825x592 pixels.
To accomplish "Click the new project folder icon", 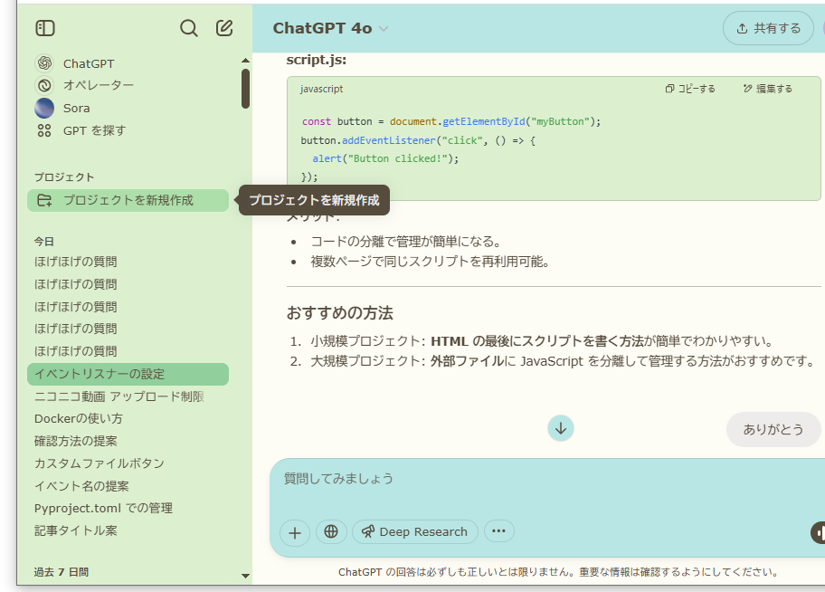I will coord(44,200).
